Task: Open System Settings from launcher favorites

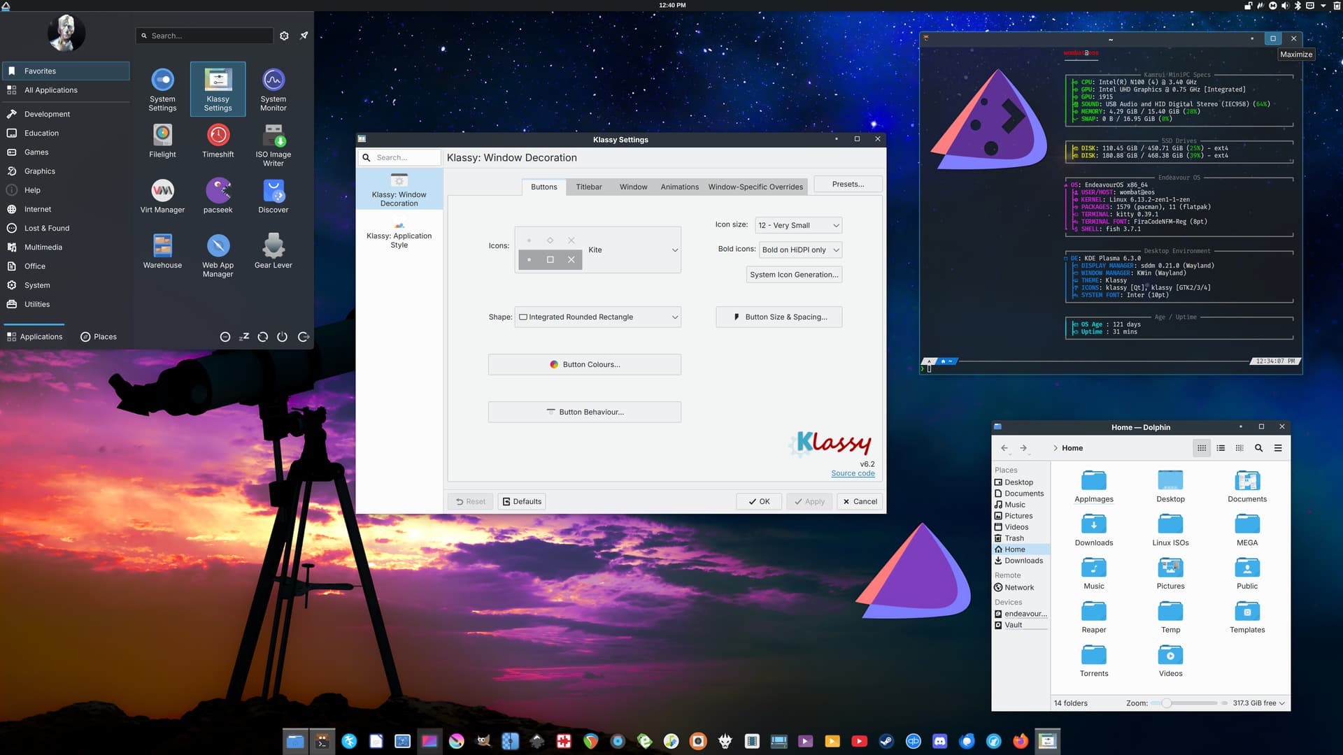Action: [x=162, y=89]
